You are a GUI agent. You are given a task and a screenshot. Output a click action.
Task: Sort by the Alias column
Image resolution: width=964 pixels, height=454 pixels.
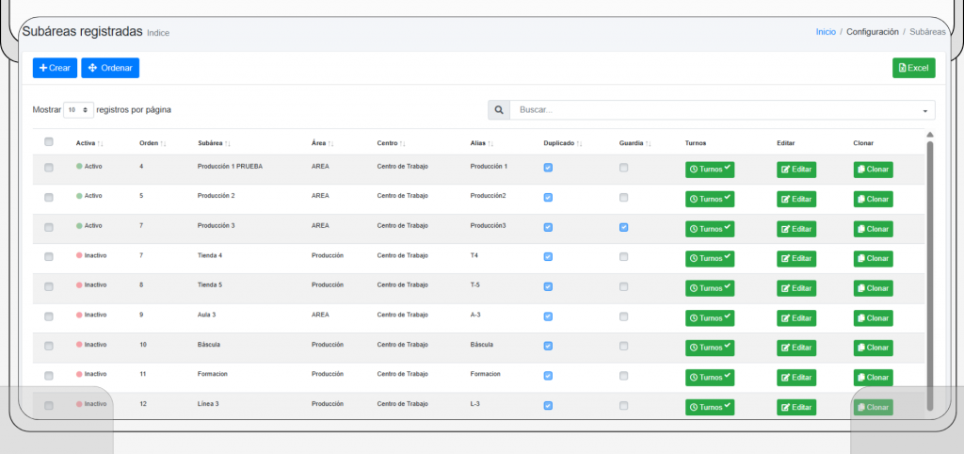click(x=482, y=143)
